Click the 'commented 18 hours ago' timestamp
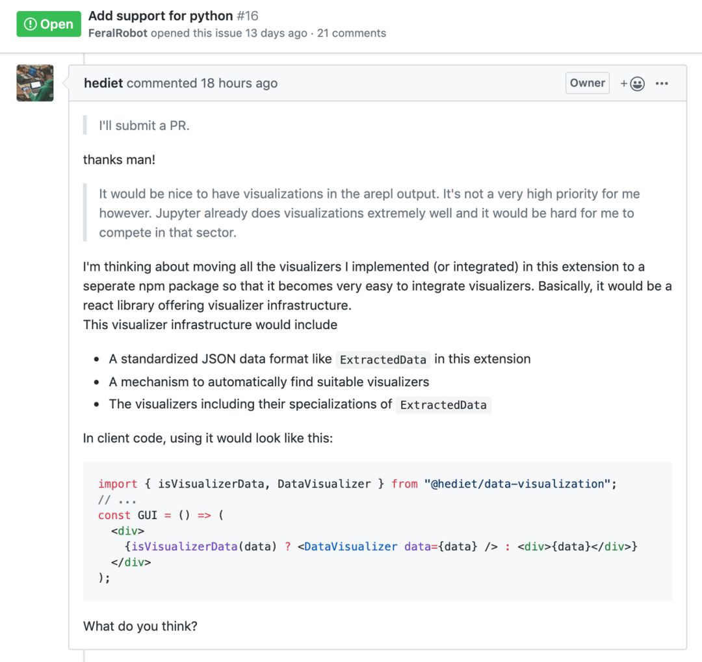This screenshot has width=702, height=662. coord(202,83)
